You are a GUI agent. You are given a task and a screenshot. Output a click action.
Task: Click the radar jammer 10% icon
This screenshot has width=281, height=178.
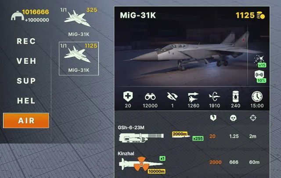(x=260, y=76)
